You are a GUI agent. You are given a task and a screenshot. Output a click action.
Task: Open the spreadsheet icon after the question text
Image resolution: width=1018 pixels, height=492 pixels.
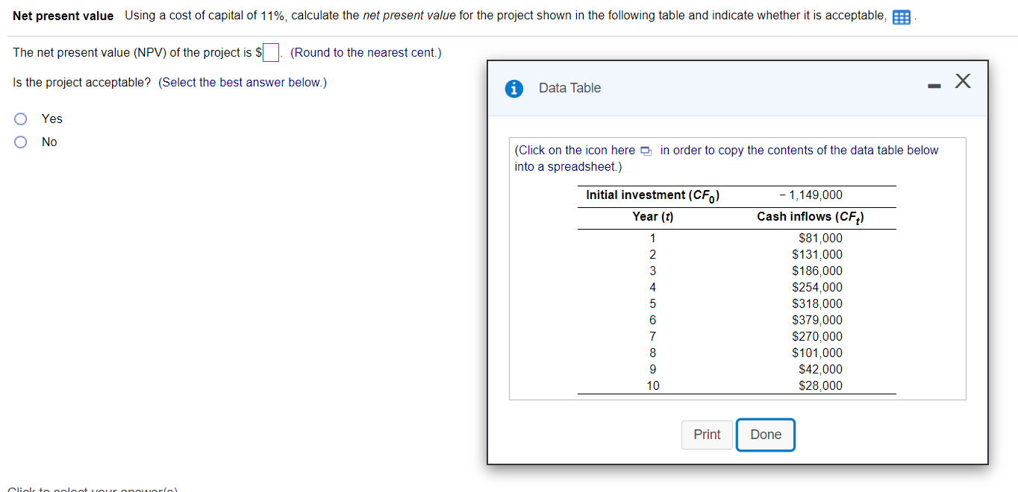(x=901, y=16)
